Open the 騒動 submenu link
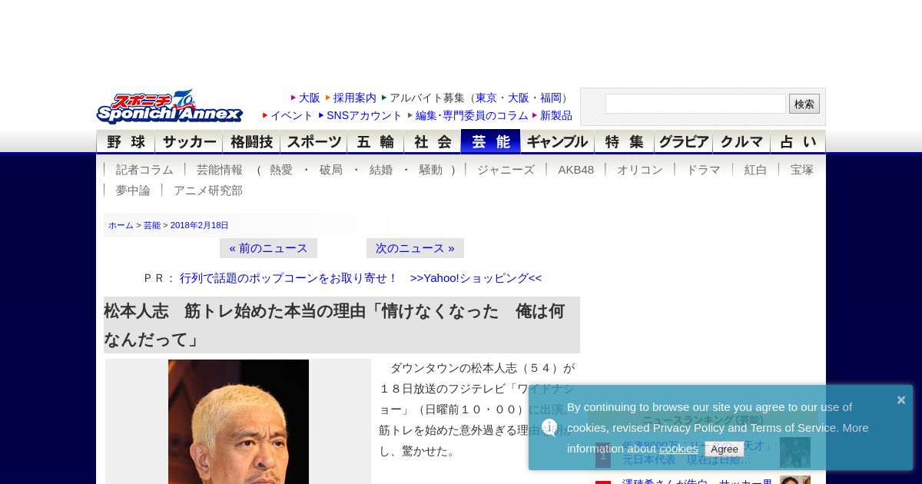 tap(430, 170)
